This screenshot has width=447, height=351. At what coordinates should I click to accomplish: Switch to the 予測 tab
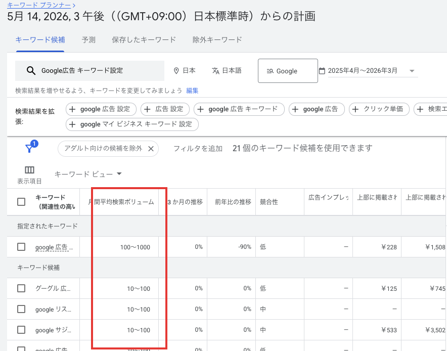[88, 39]
